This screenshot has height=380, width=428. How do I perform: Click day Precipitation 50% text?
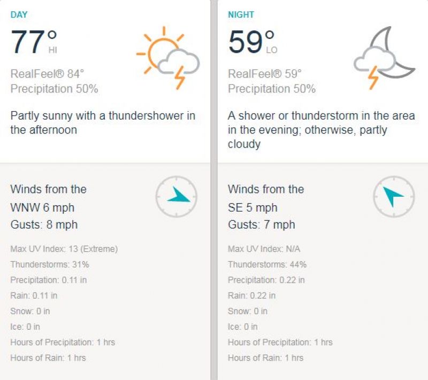[x=55, y=89]
